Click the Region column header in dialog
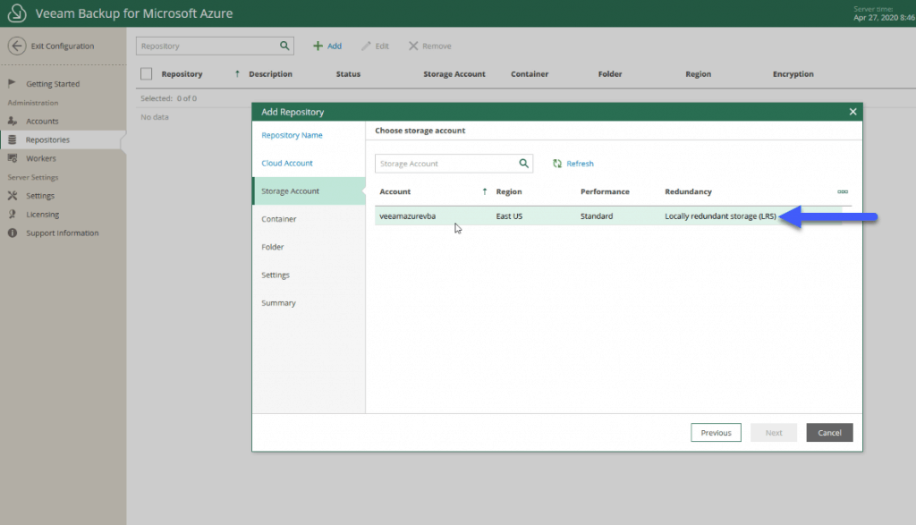The height and width of the screenshot is (525, 916). click(509, 191)
